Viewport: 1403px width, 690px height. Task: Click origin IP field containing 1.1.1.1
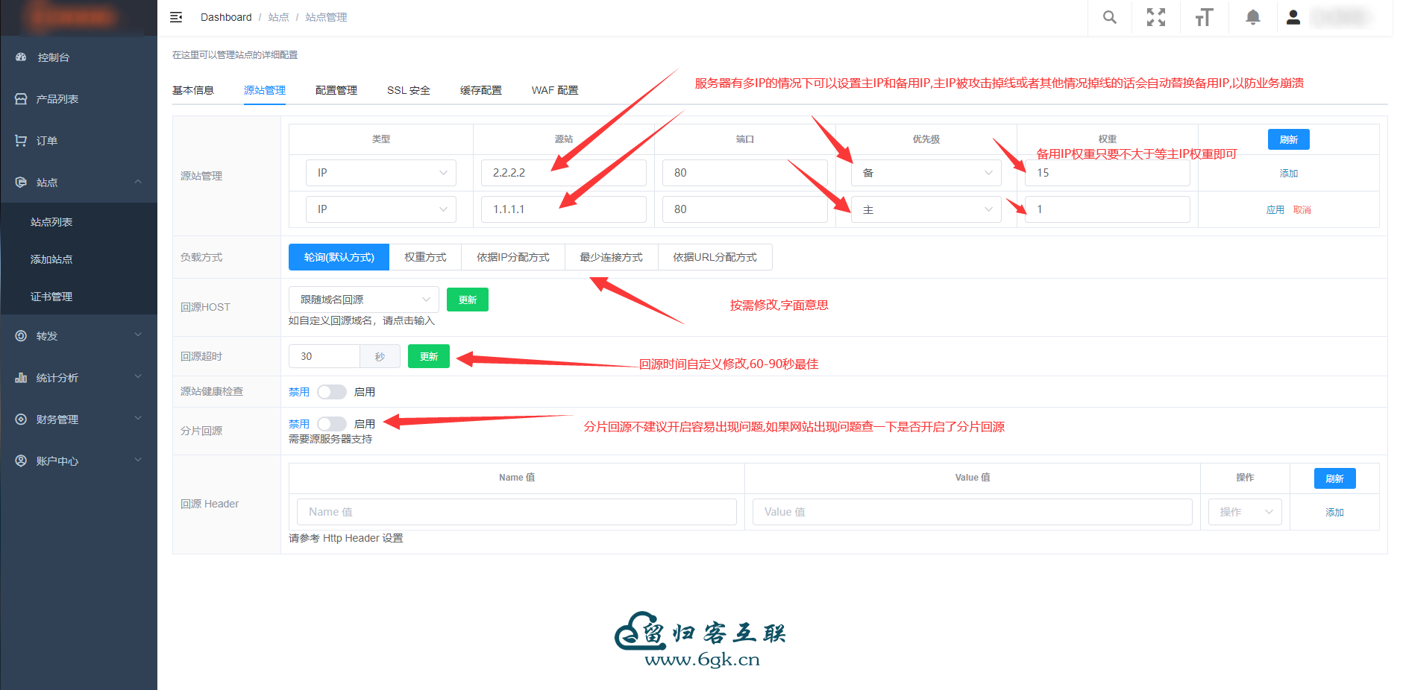pyautogui.click(x=564, y=209)
